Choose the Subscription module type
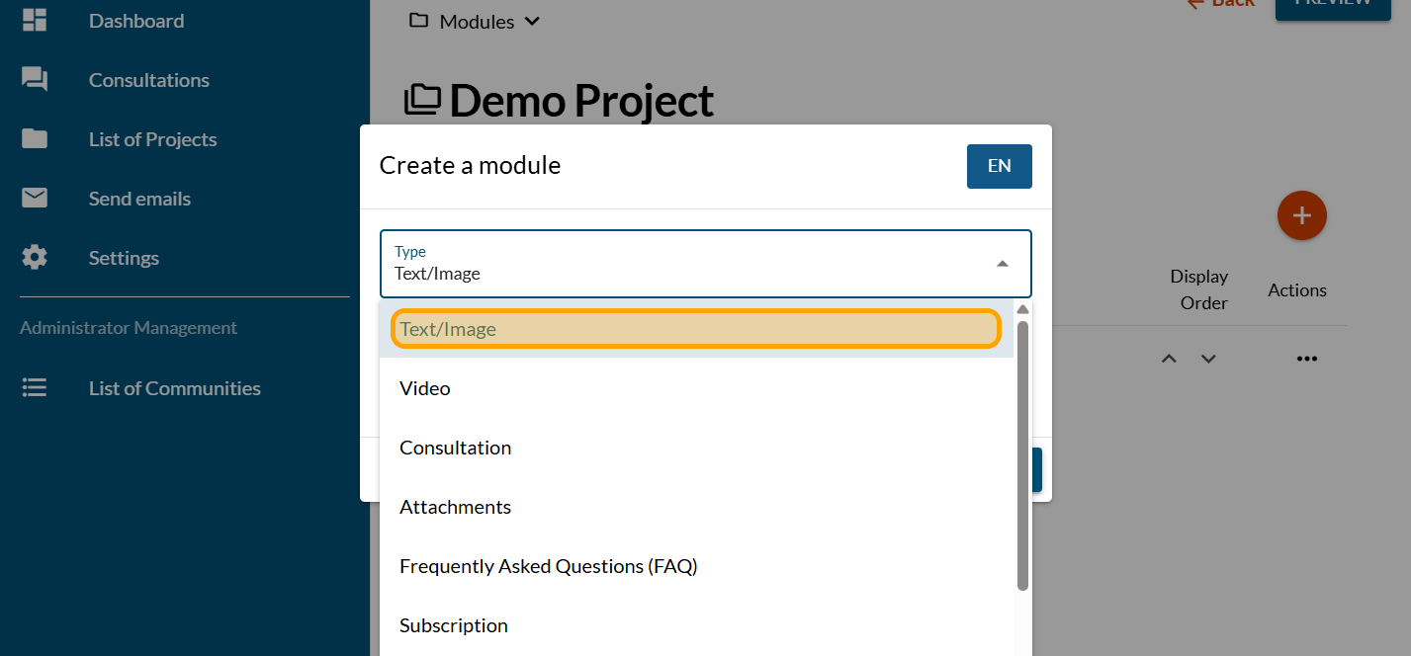Viewport: 1411px width, 656px height. 453,625
